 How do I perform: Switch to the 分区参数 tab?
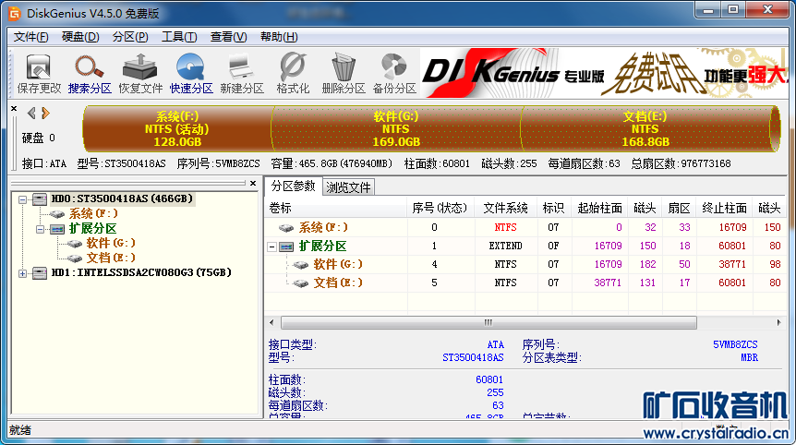coord(293,186)
